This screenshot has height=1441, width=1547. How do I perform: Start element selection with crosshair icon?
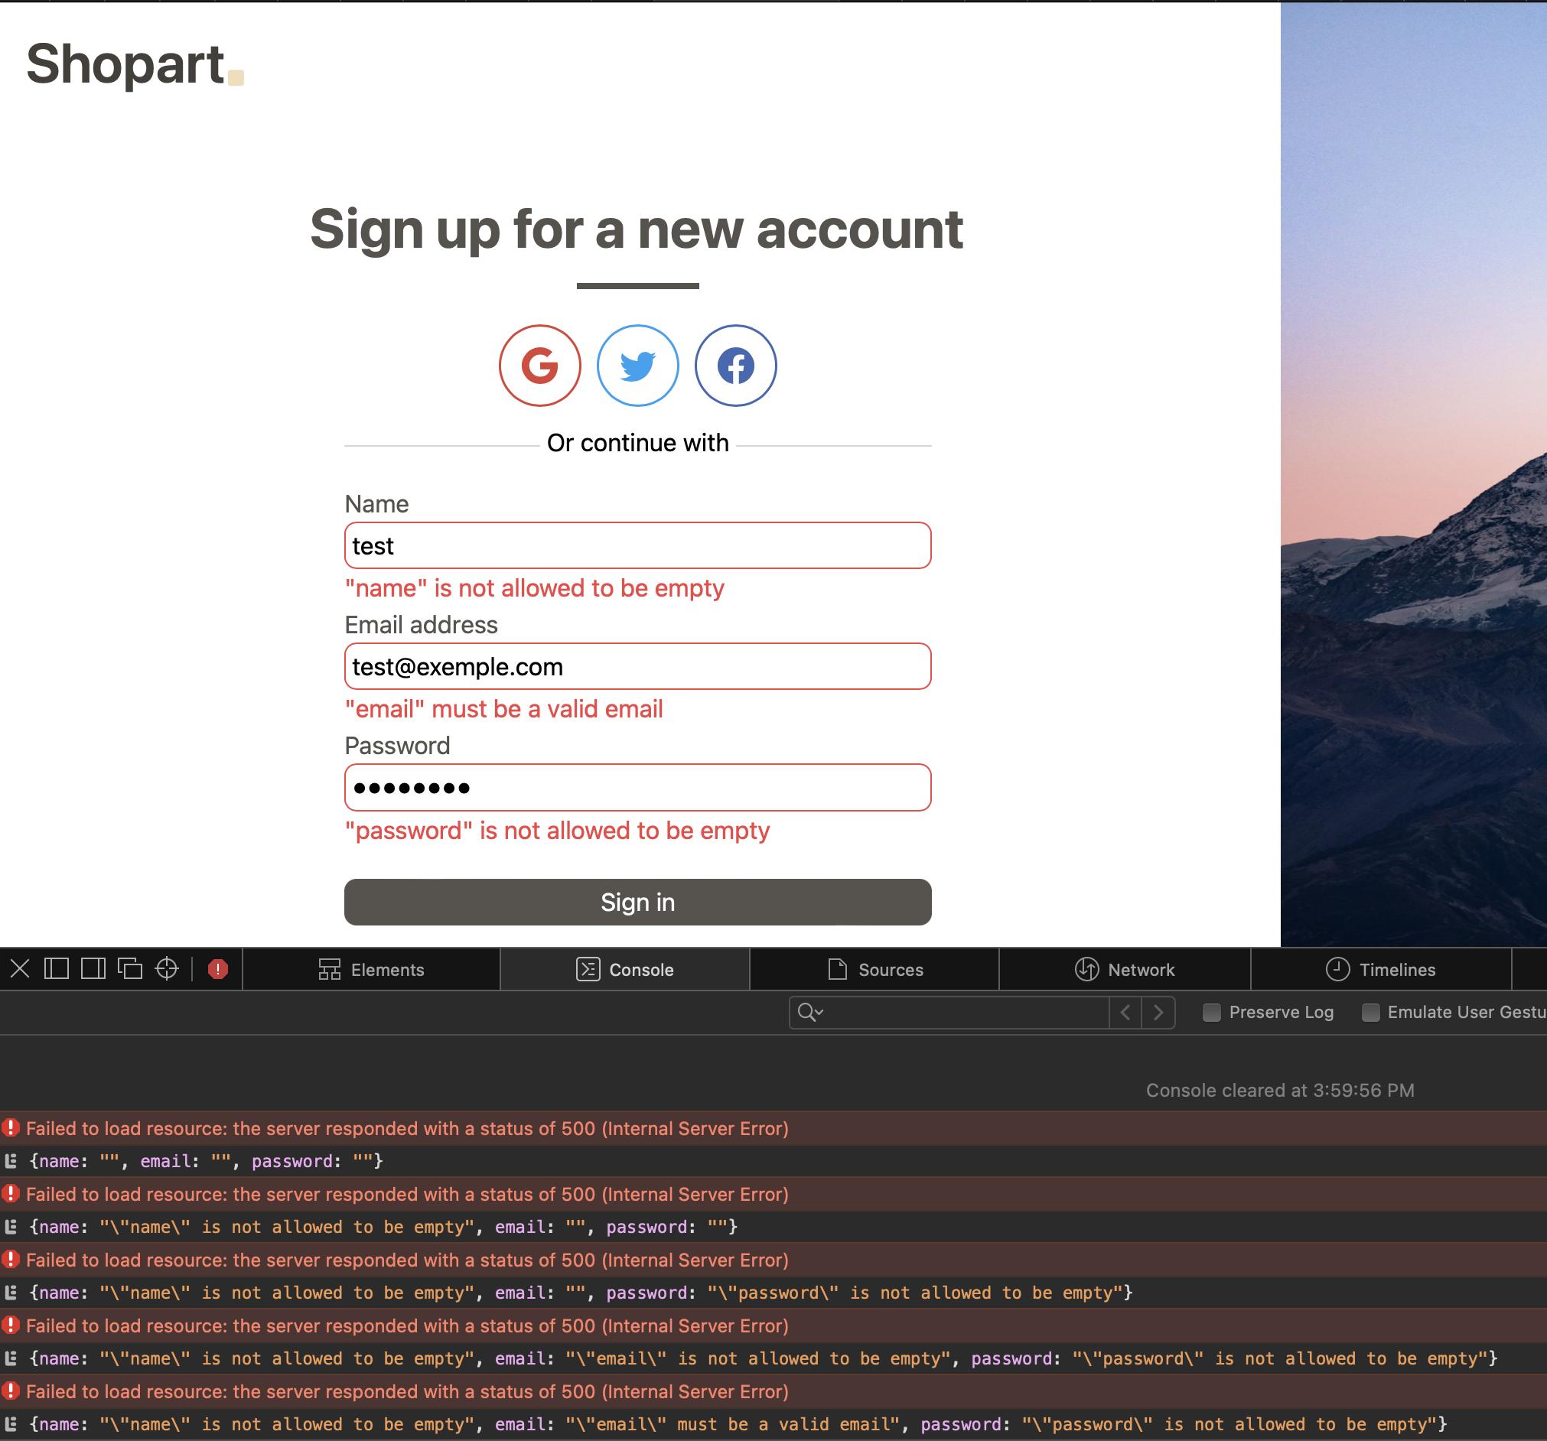click(x=167, y=969)
